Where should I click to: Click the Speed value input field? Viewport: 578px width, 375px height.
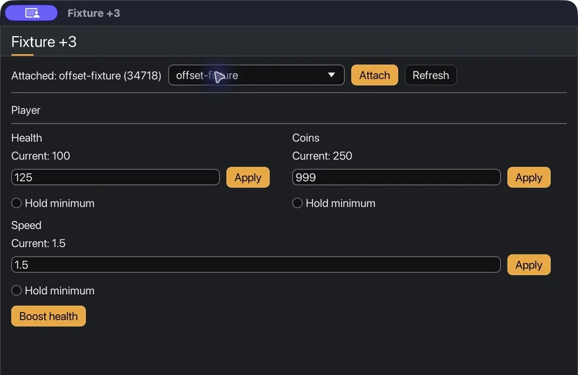tap(256, 265)
